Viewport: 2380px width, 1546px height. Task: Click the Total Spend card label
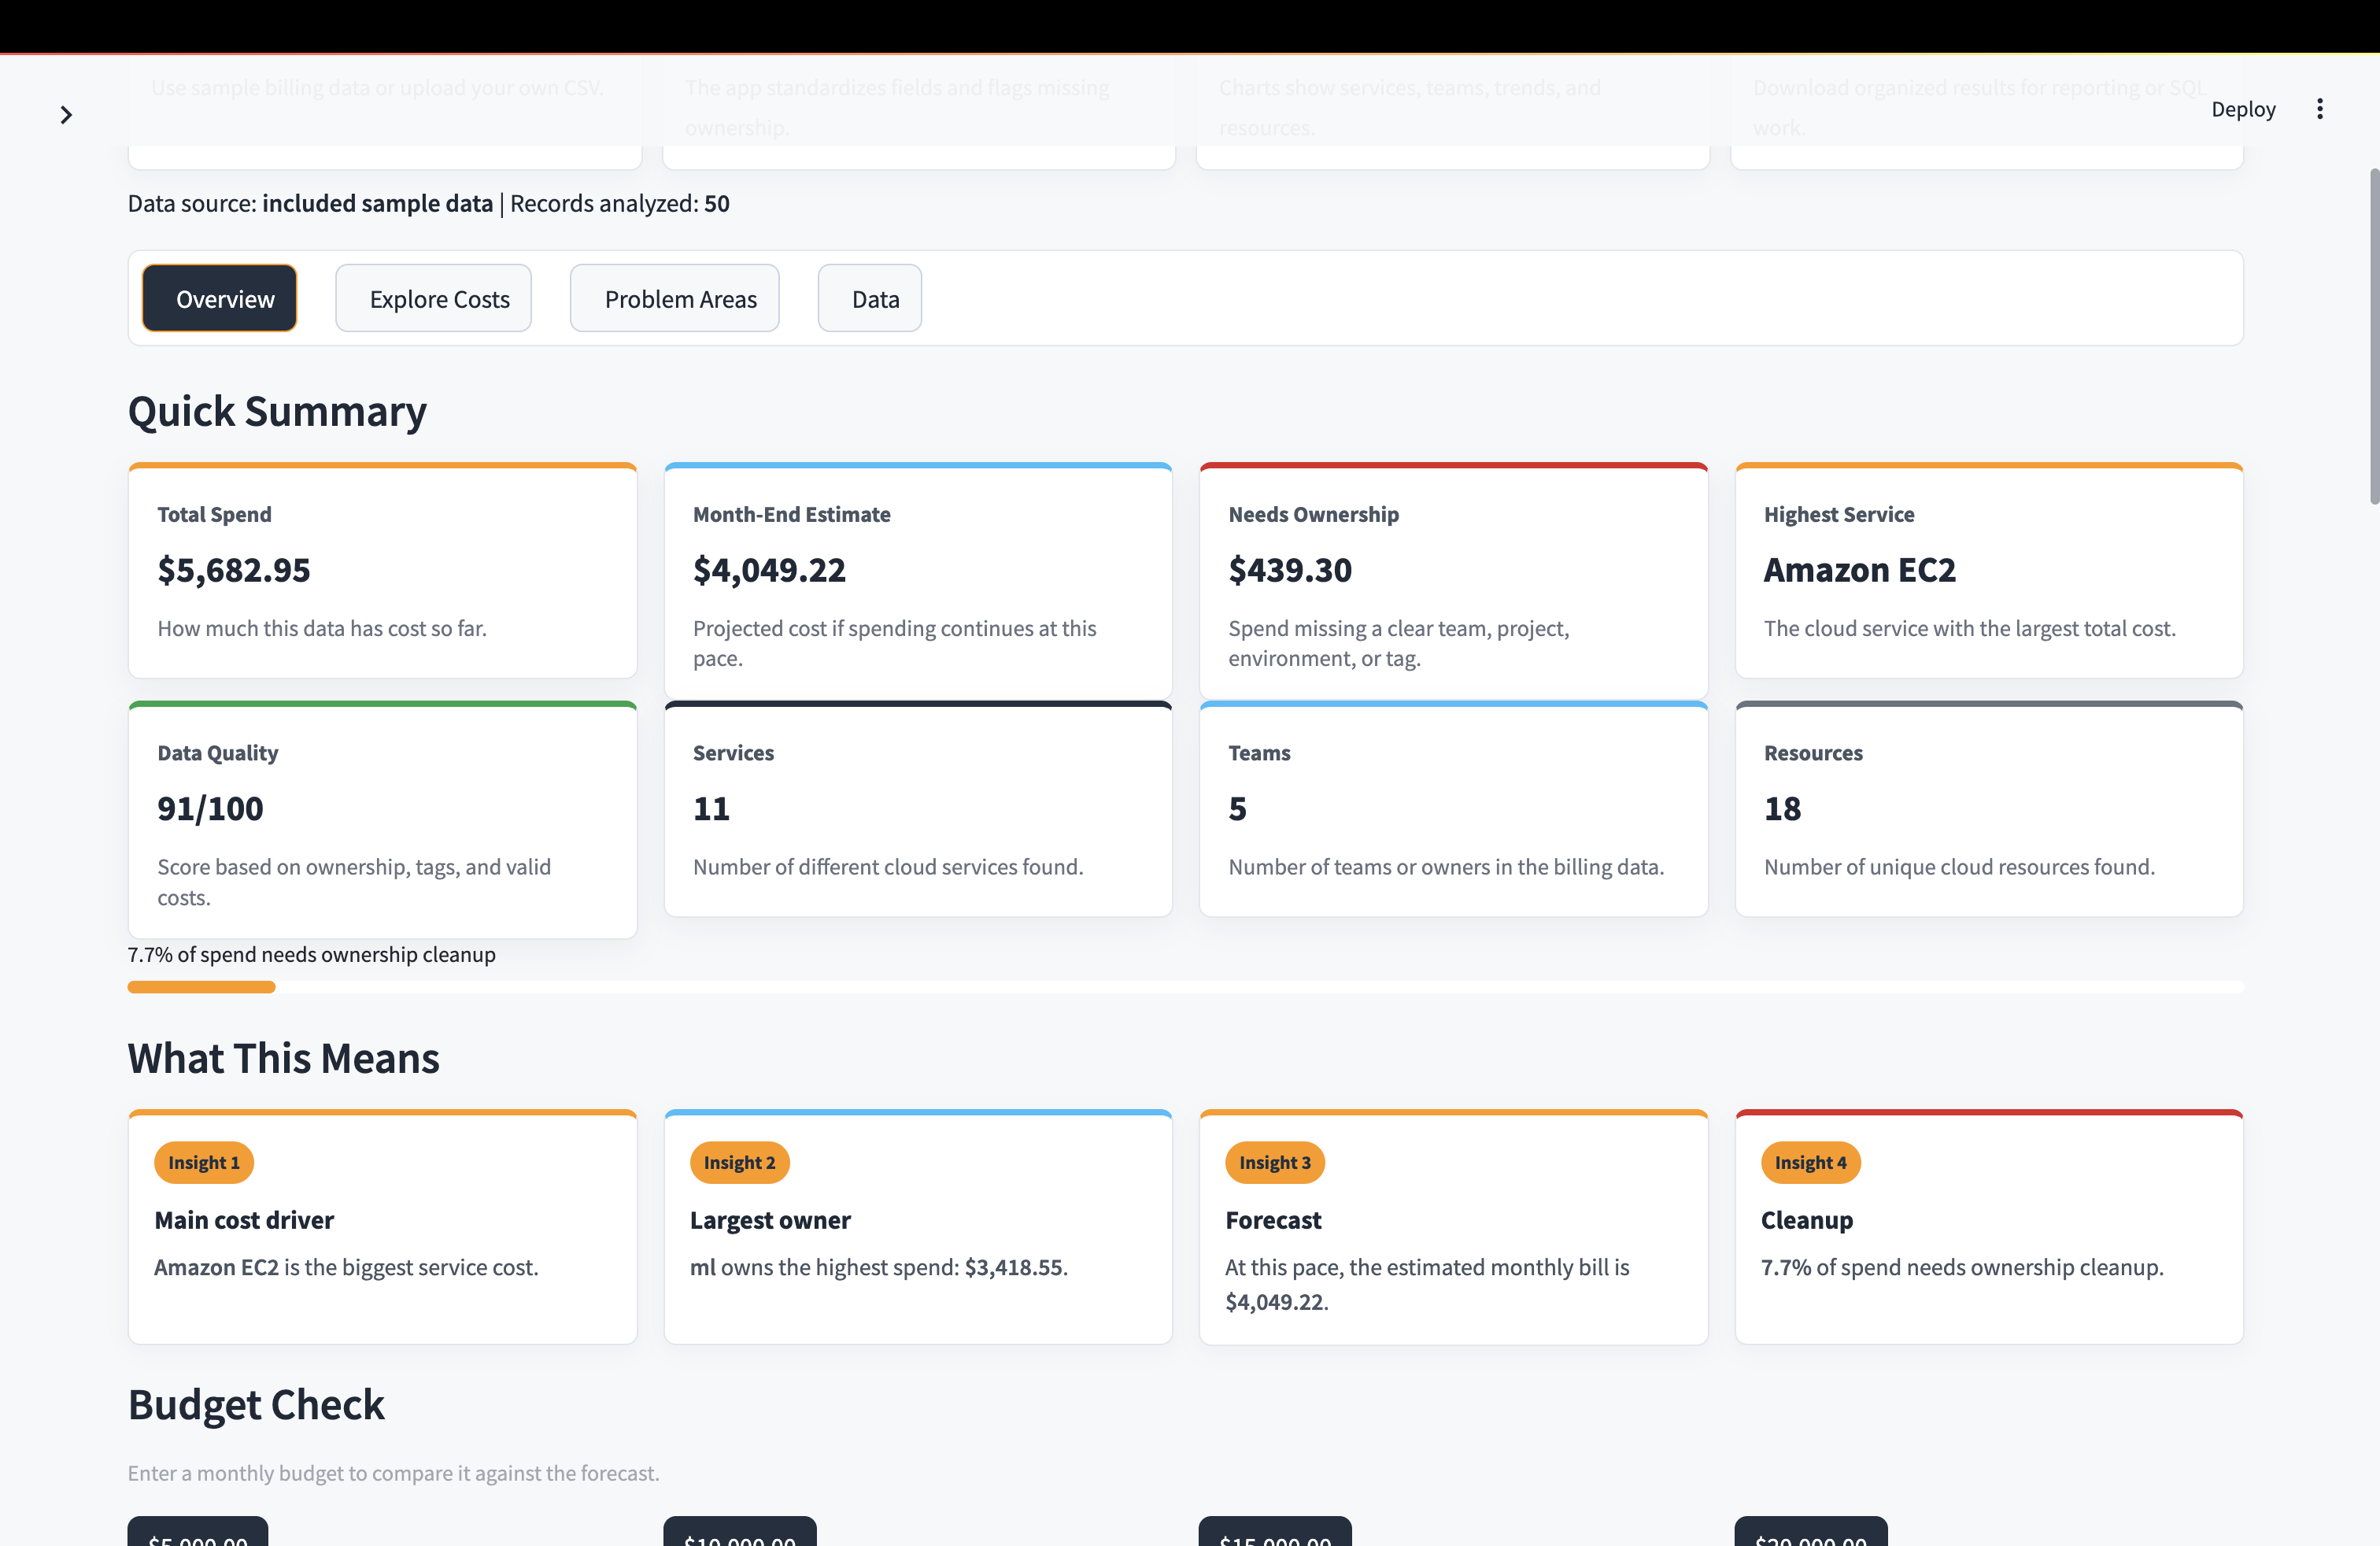(x=214, y=514)
